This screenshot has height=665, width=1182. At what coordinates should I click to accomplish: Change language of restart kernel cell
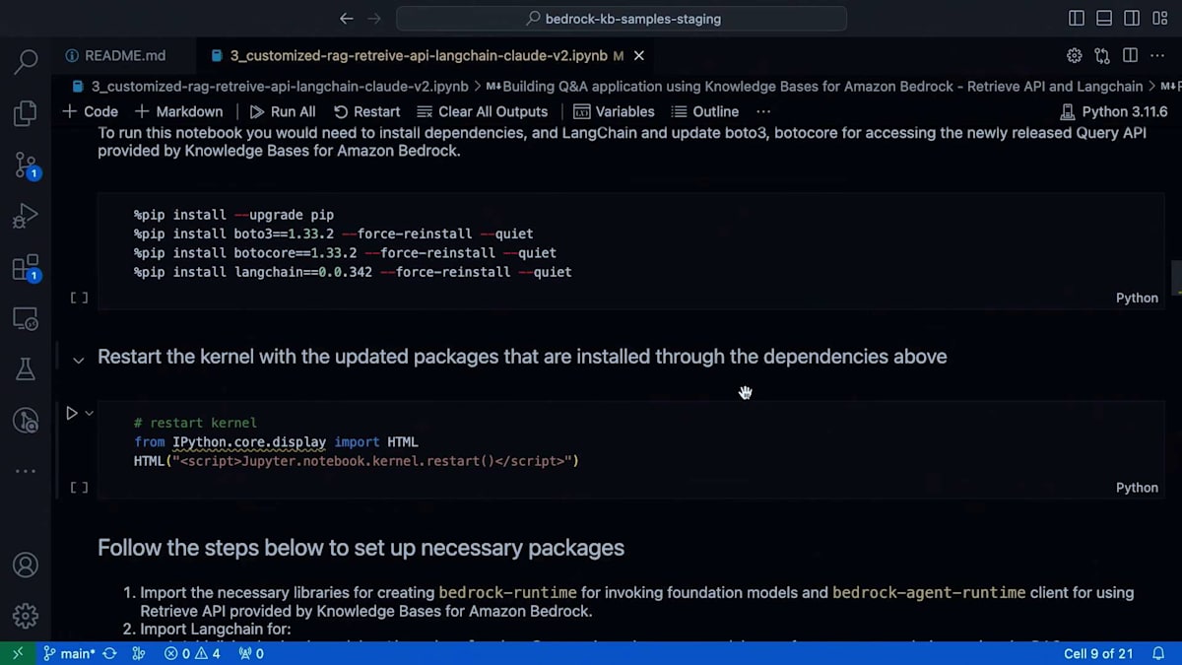click(x=1137, y=488)
